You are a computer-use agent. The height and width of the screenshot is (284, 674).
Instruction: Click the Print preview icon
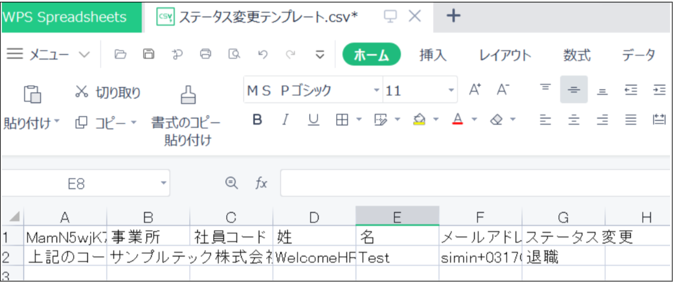234,54
